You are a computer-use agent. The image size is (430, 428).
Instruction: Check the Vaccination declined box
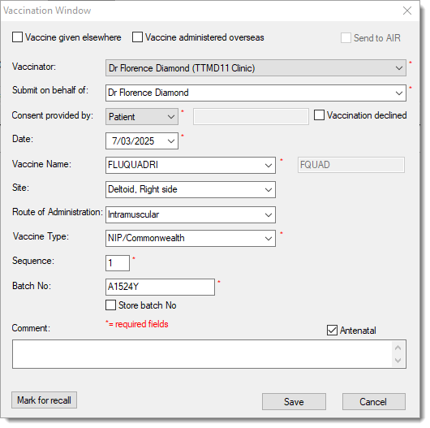click(x=319, y=115)
